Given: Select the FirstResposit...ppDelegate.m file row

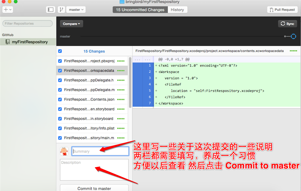Looking at the screenshot, I should pyautogui.click(x=92, y=90).
